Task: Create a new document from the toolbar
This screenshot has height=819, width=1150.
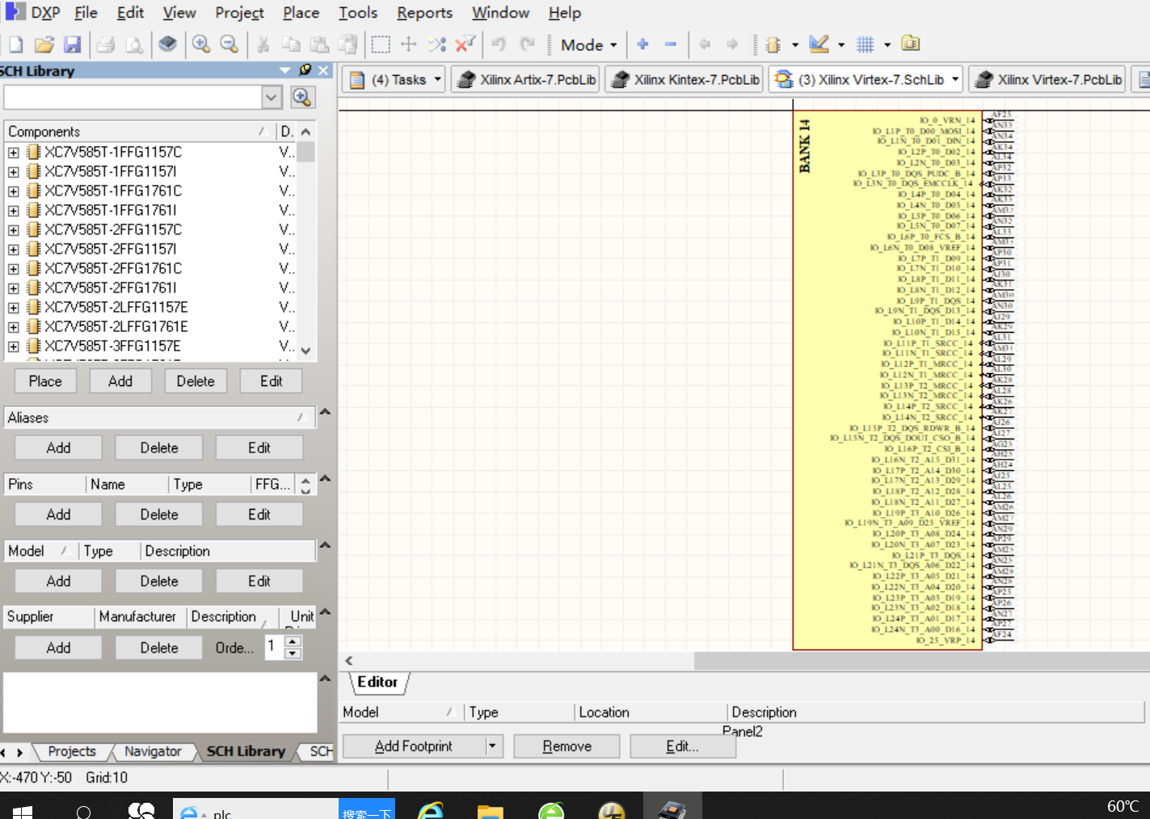Action: [x=15, y=44]
